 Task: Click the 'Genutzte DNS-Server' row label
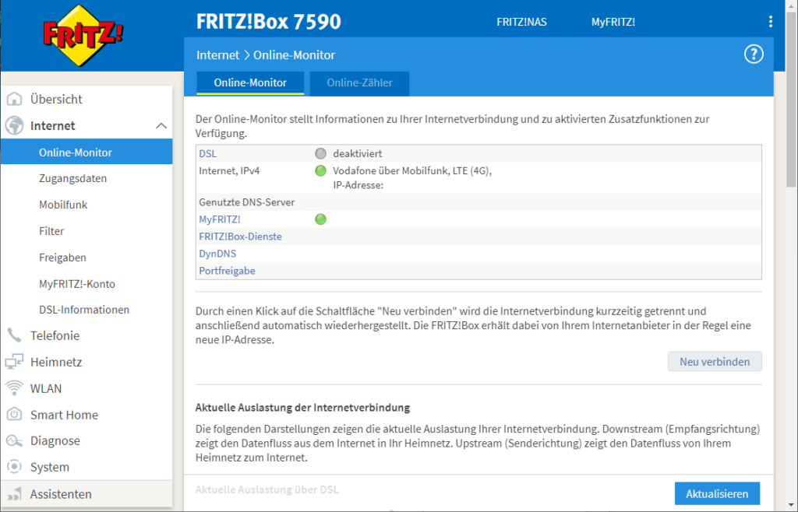pos(247,202)
